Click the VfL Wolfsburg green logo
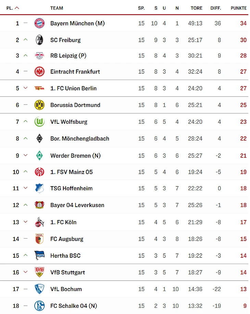Image resolution: width=250 pixels, height=314 pixels. click(x=39, y=122)
